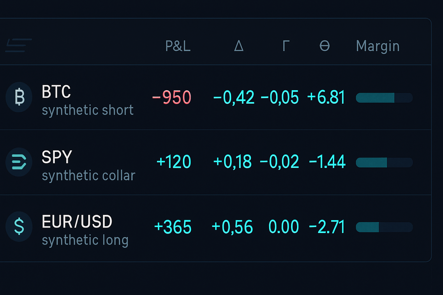Click the EUR/USD dollar icon

point(19,227)
